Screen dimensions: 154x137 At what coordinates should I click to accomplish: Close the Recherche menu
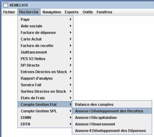click(x=29, y=12)
